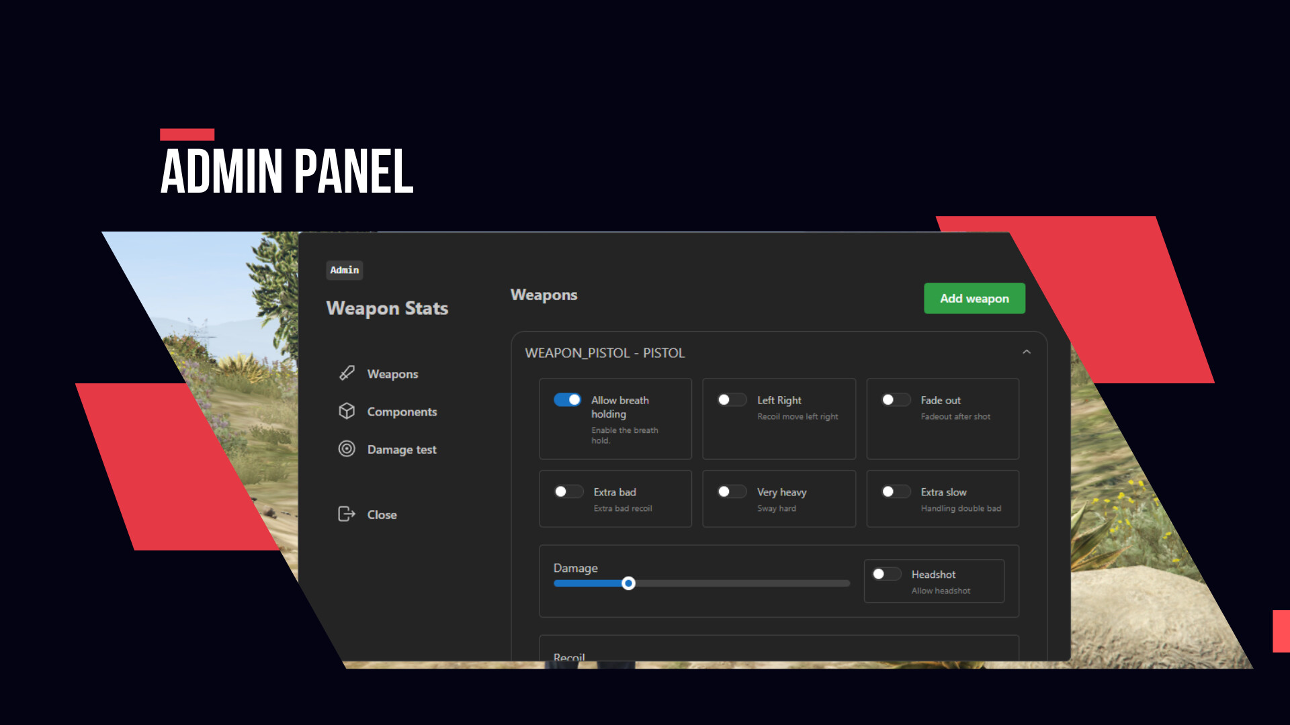The width and height of the screenshot is (1290, 725).
Task: Disable the Allow breath holding toggle
Action: point(567,400)
